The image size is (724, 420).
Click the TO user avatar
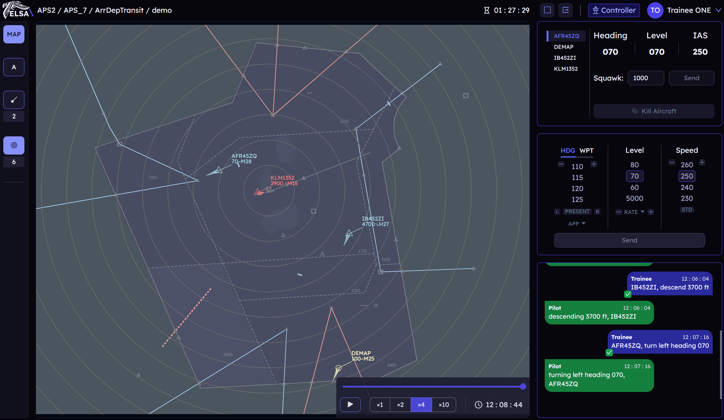click(x=655, y=10)
